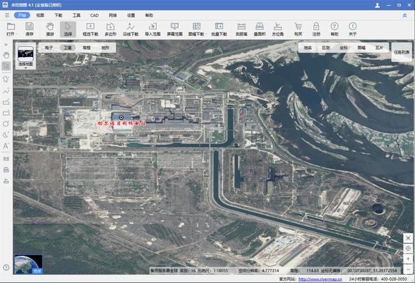Zoom in map with plus button
This screenshot has width=415, height=283.
(408, 258)
